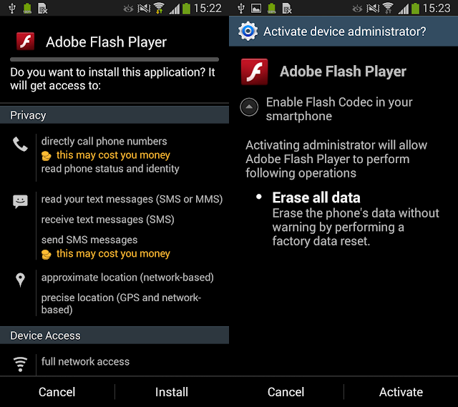Tap the SMS message bubble icon
Viewport: 458px width, 407px height.
point(20,202)
